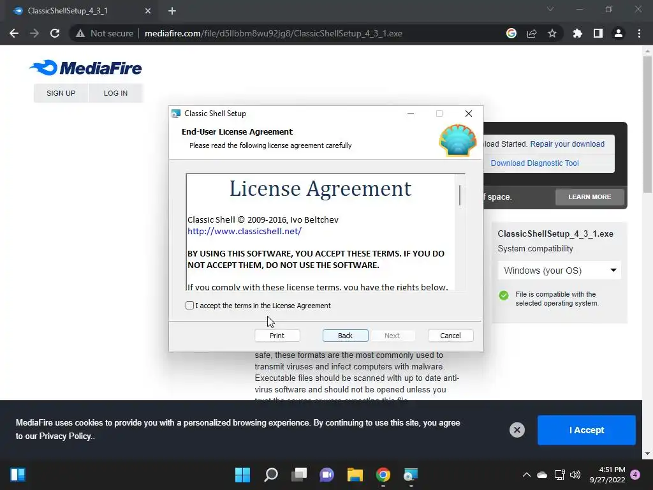Reload the MediaFire page
653x490 pixels.
[55, 33]
